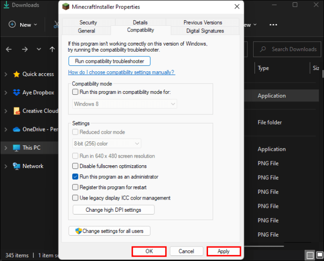The height and width of the screenshot is (261, 324).
Task: Click the Quick access star icon
Action: pyautogui.click(x=16, y=74)
